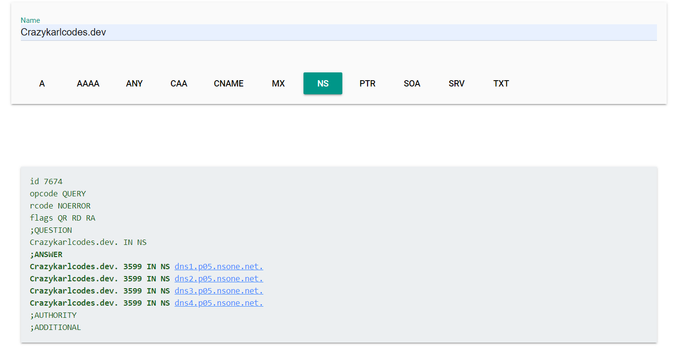The image size is (690, 363).
Task: Click the dns3.p05.nsone.net. nameserver link
Action: [x=219, y=291]
